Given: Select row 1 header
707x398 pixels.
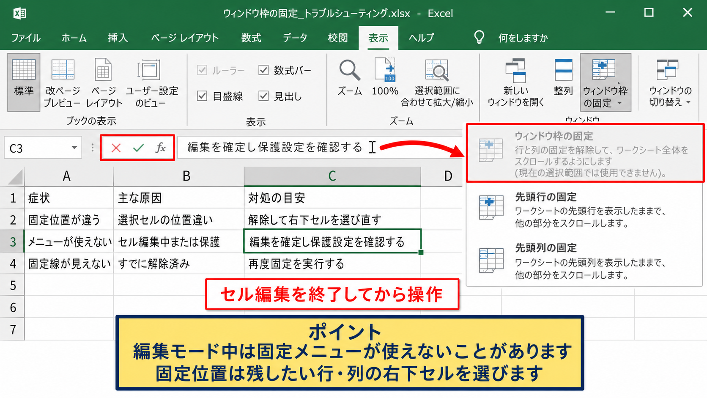Looking at the screenshot, I should click(12, 198).
